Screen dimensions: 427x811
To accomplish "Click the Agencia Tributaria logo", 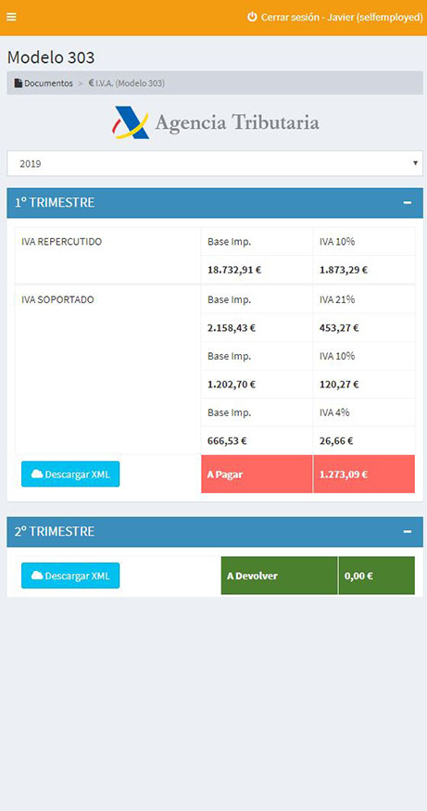I will coord(215,122).
